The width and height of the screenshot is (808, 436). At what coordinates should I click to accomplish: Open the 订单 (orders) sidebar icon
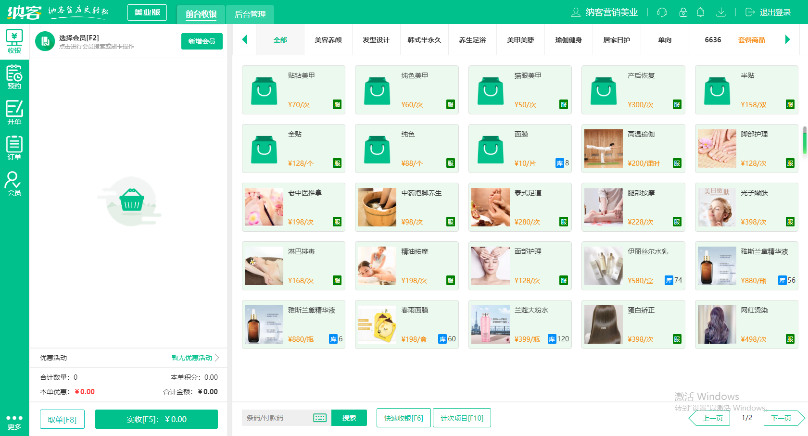coord(14,147)
